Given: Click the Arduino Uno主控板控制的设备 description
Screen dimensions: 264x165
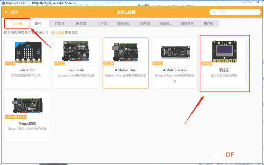Looking at the screenshot, I should point(126,75).
